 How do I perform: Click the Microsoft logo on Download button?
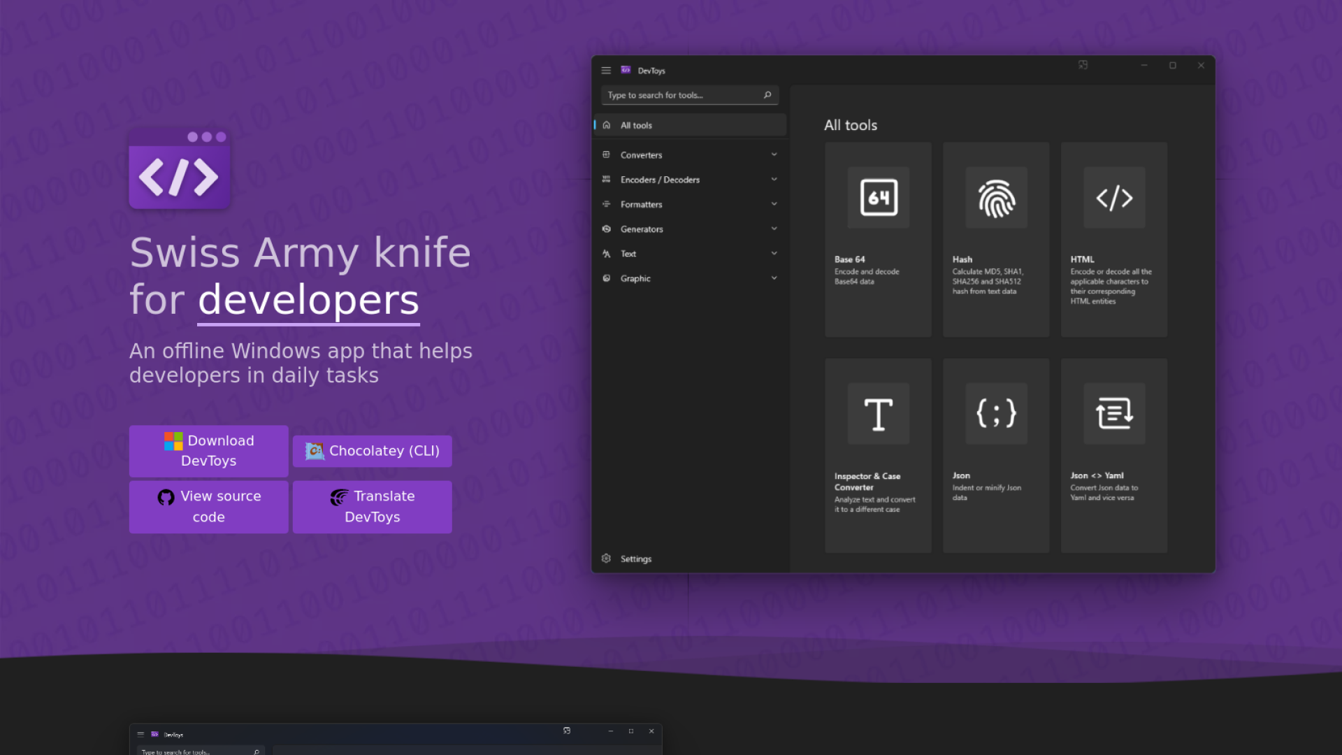[x=173, y=441]
